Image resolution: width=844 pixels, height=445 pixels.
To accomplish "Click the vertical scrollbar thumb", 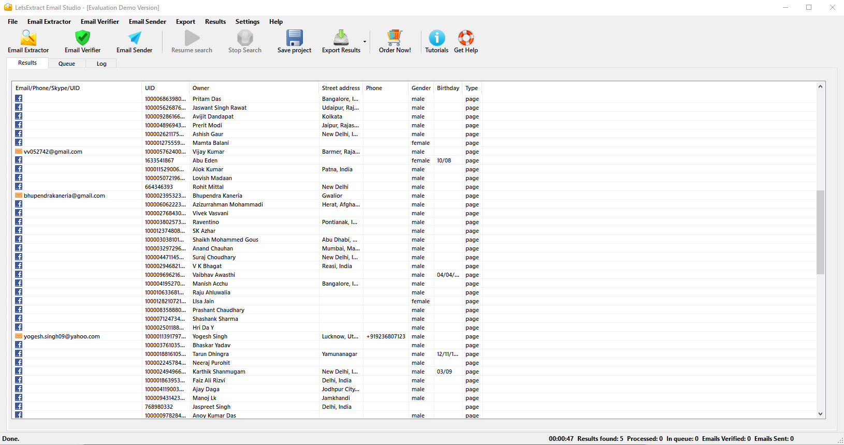I will [820, 232].
